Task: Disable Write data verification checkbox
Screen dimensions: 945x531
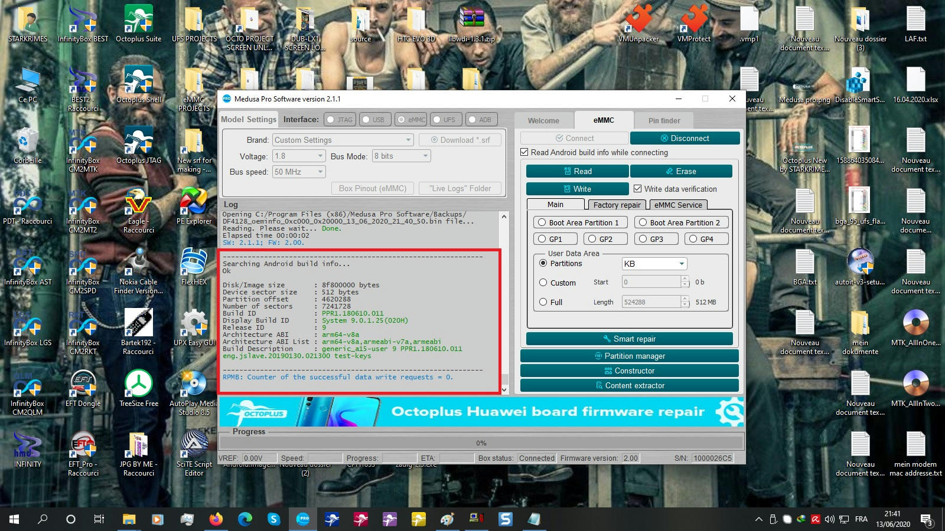Action: click(x=638, y=189)
